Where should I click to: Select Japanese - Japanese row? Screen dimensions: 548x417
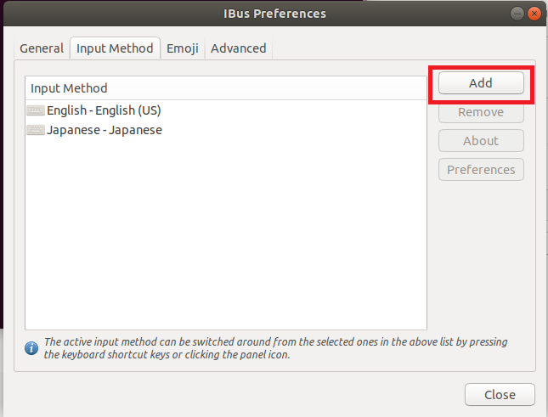tap(226, 130)
